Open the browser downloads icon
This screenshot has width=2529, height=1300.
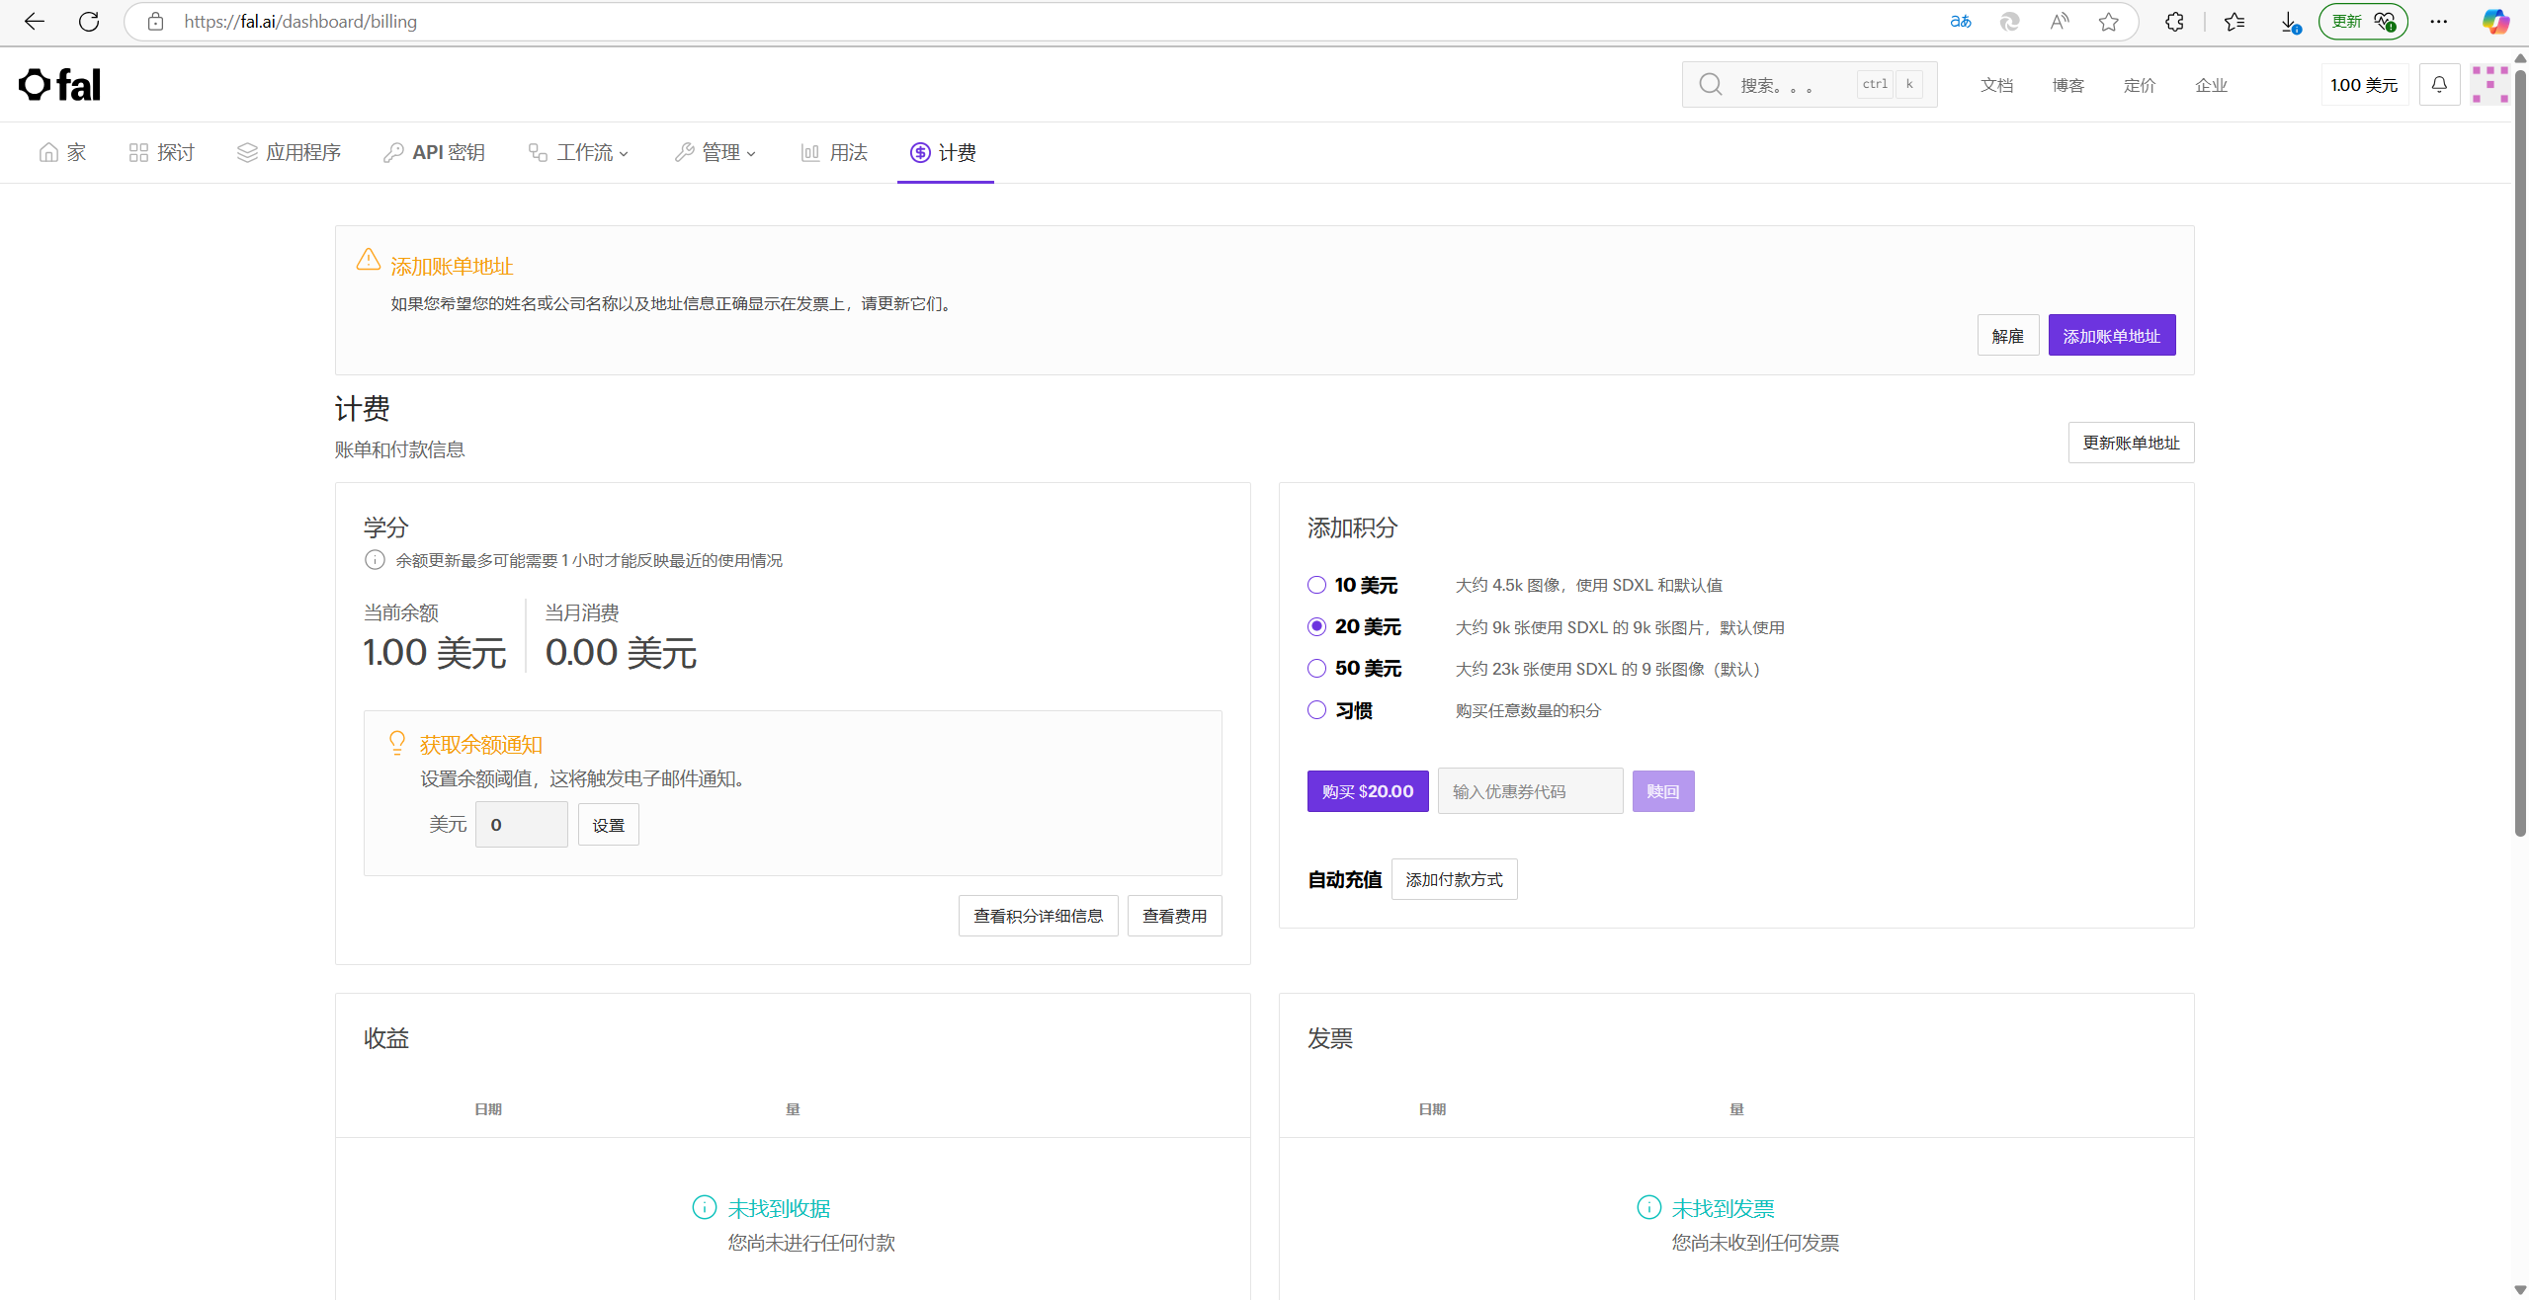2289,22
